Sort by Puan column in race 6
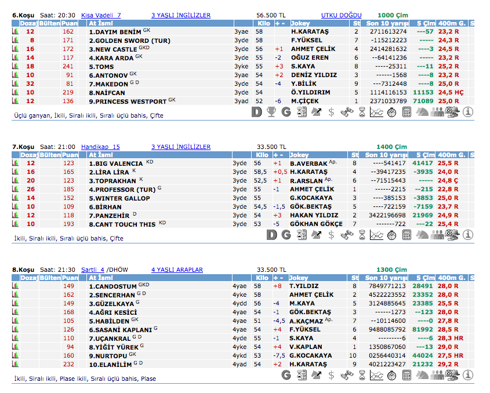 click(71, 23)
